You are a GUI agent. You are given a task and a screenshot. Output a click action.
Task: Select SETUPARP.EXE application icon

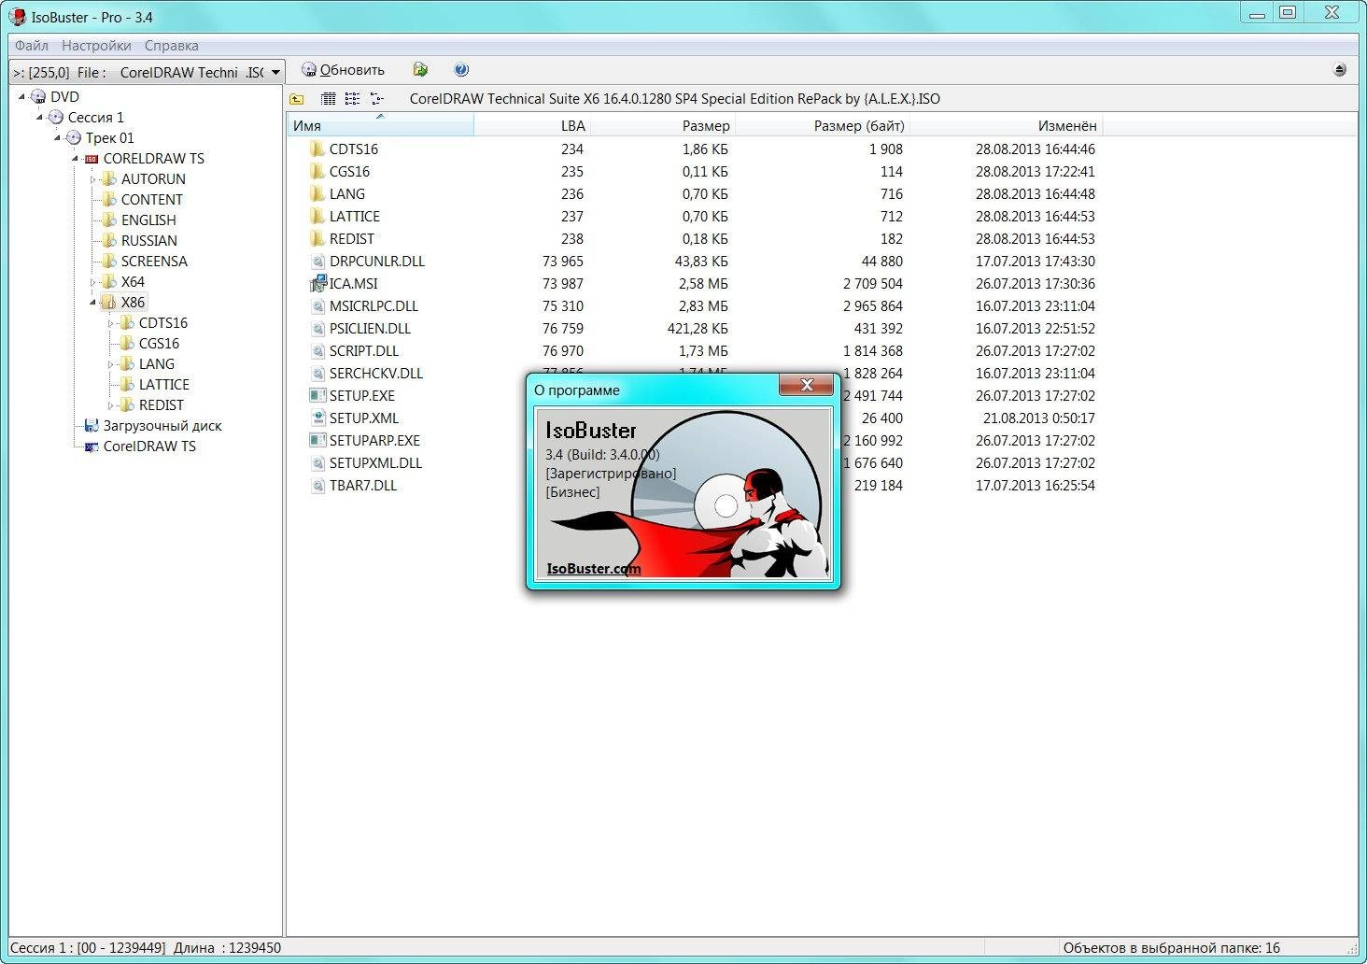317,440
